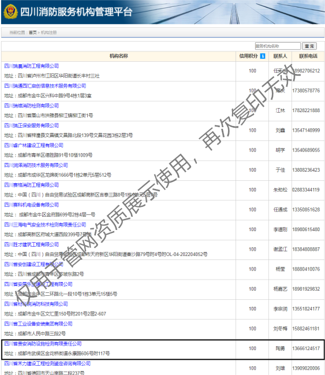Click the 查询 search button
The image size is (325, 375).
click(x=309, y=46)
